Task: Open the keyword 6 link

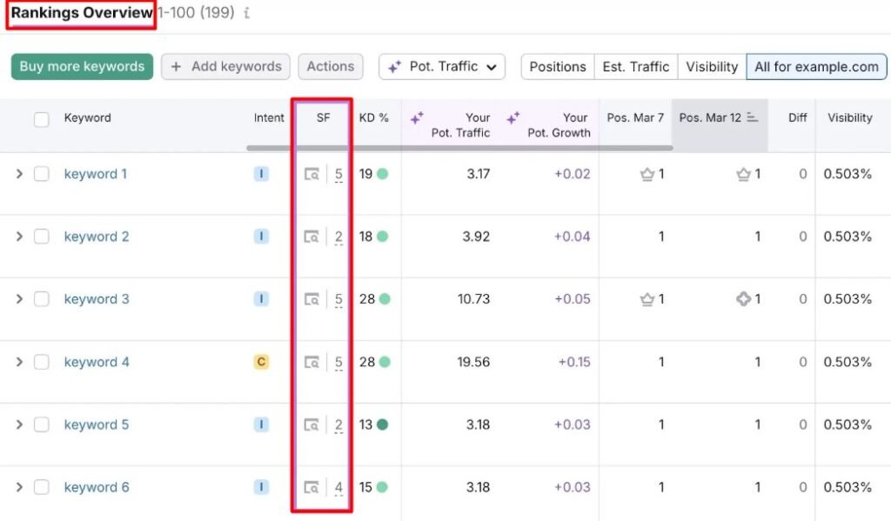Action: tap(97, 487)
